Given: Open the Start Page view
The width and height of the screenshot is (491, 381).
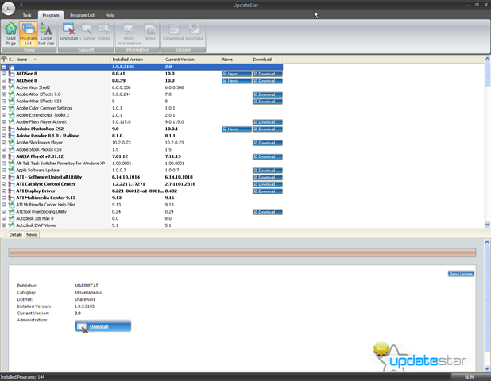Looking at the screenshot, I should (x=11, y=34).
